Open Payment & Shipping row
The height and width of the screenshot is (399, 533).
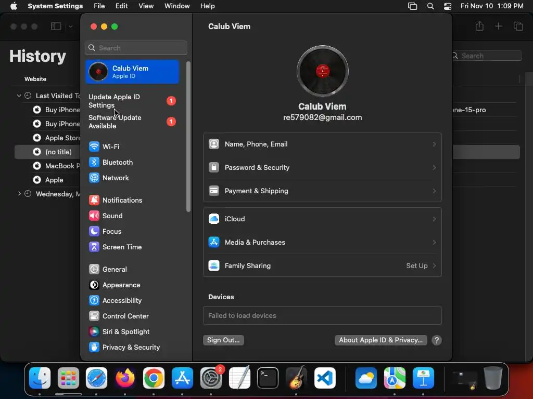pos(322,191)
